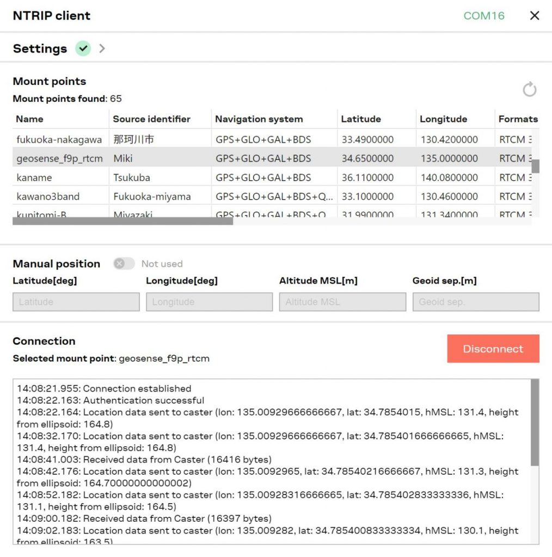Viewport: 552px width, 557px height.
Task: Refresh the mount points list
Action: [x=529, y=90]
